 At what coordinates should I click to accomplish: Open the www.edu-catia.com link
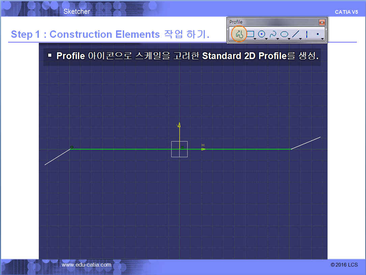(86, 265)
